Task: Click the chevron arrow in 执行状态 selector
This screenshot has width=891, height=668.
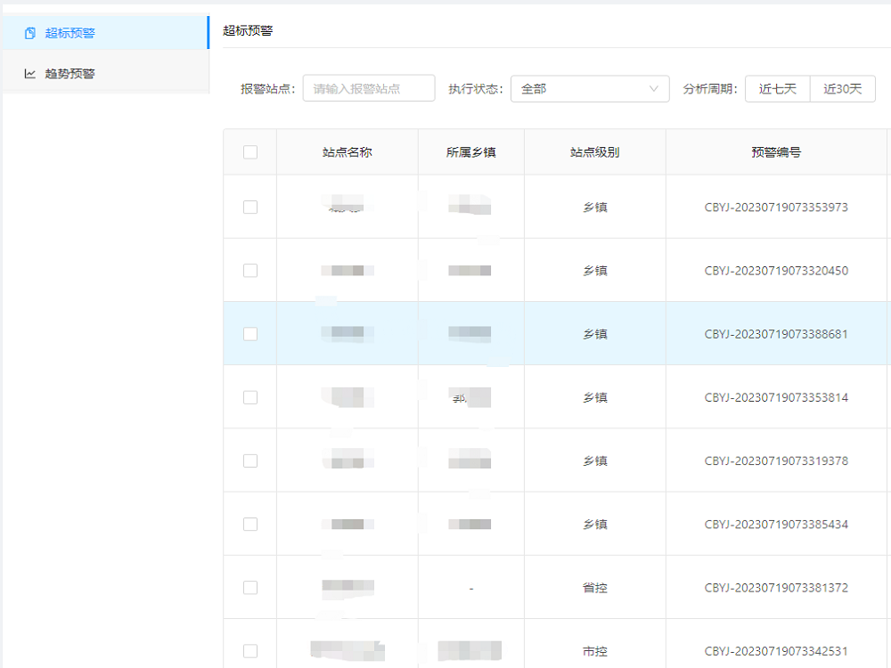Action: click(x=654, y=89)
